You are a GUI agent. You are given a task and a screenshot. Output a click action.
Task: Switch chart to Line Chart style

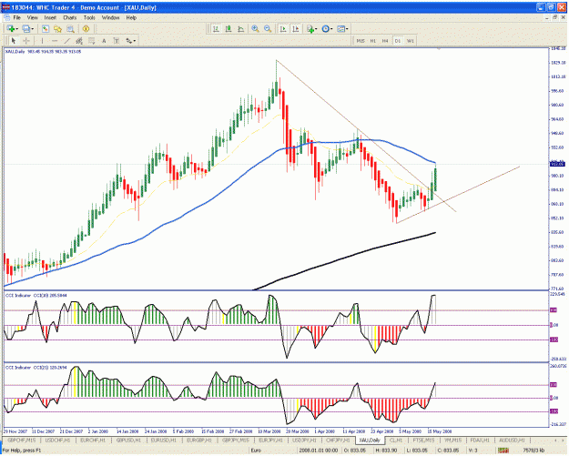click(x=240, y=28)
